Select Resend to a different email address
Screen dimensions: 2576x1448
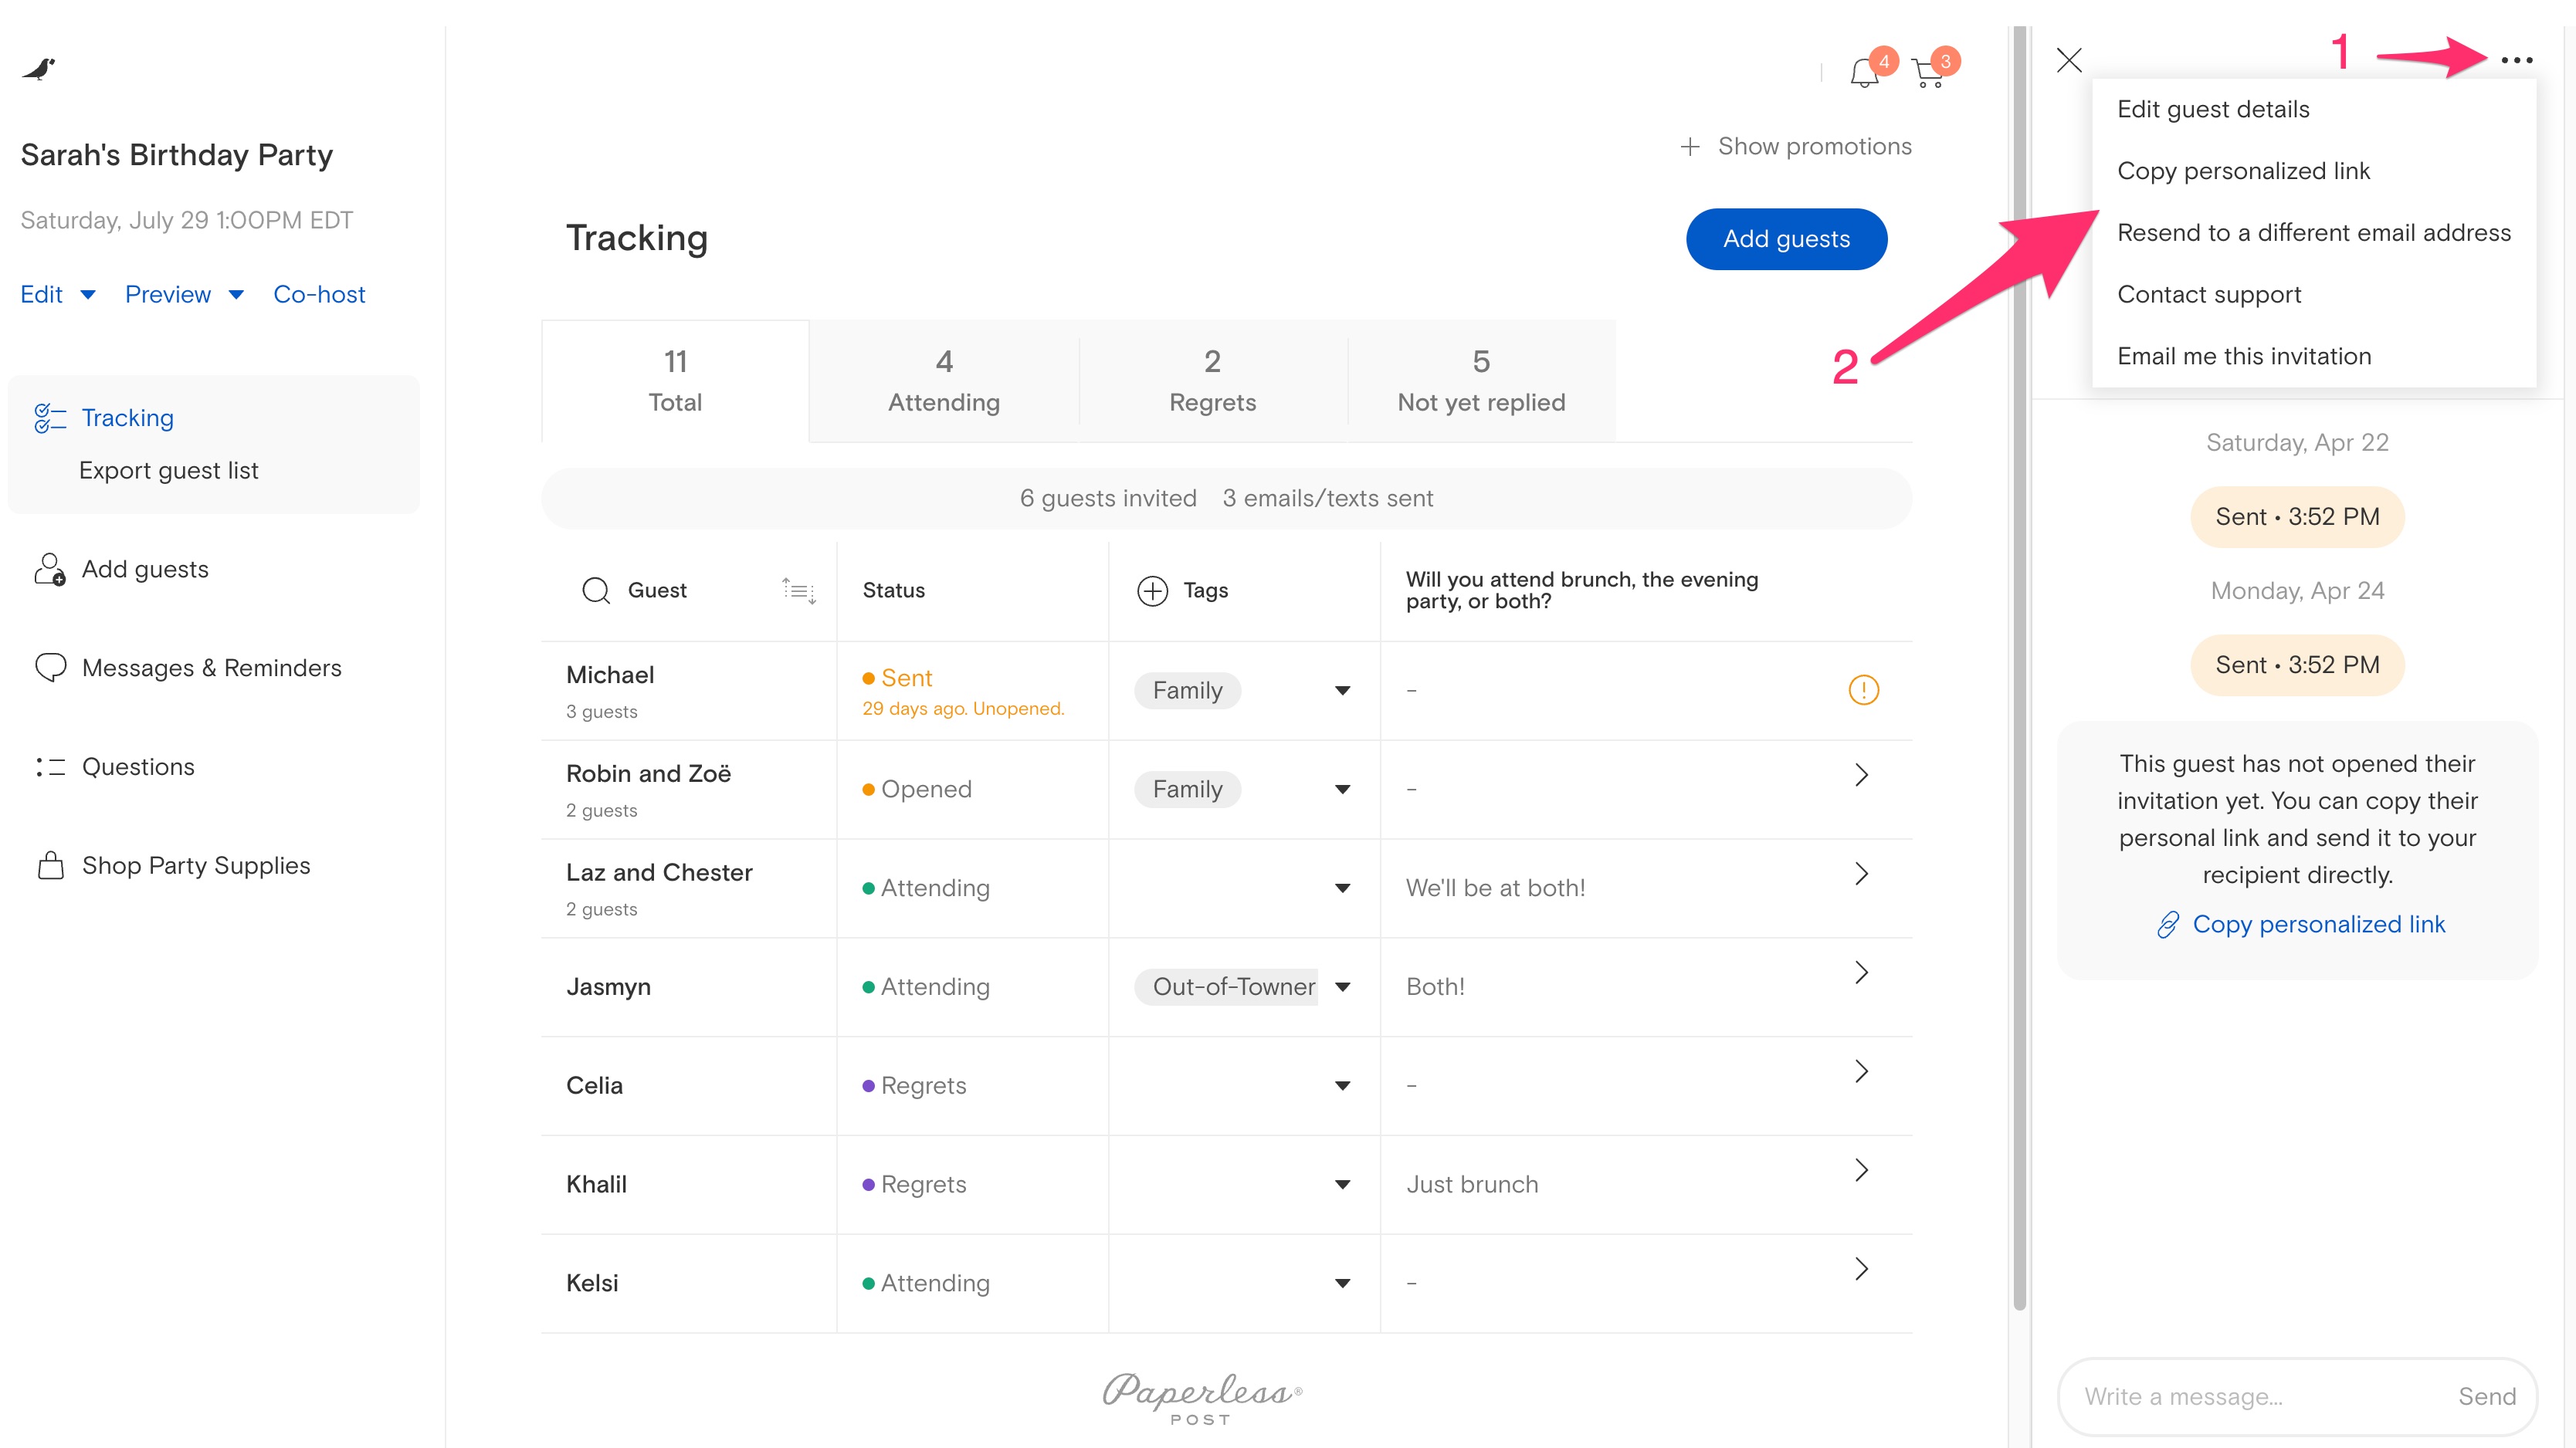(2313, 233)
